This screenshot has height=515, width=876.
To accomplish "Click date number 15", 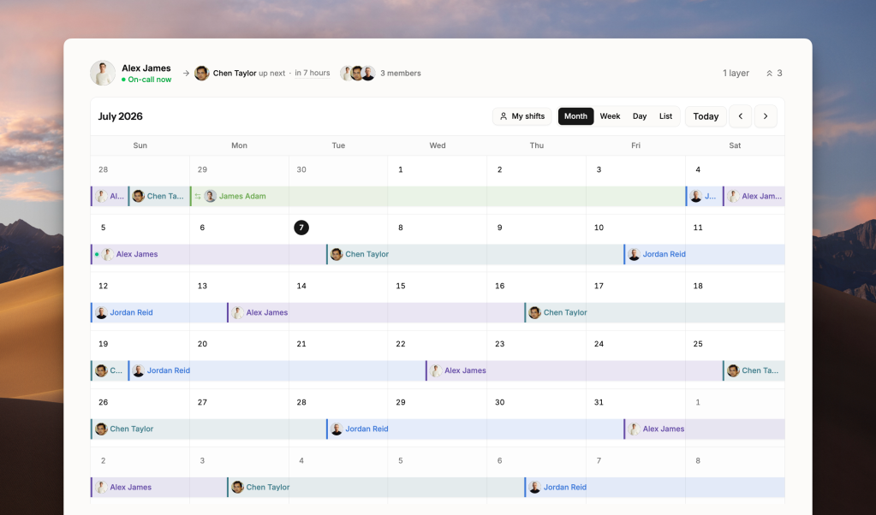I will point(401,286).
